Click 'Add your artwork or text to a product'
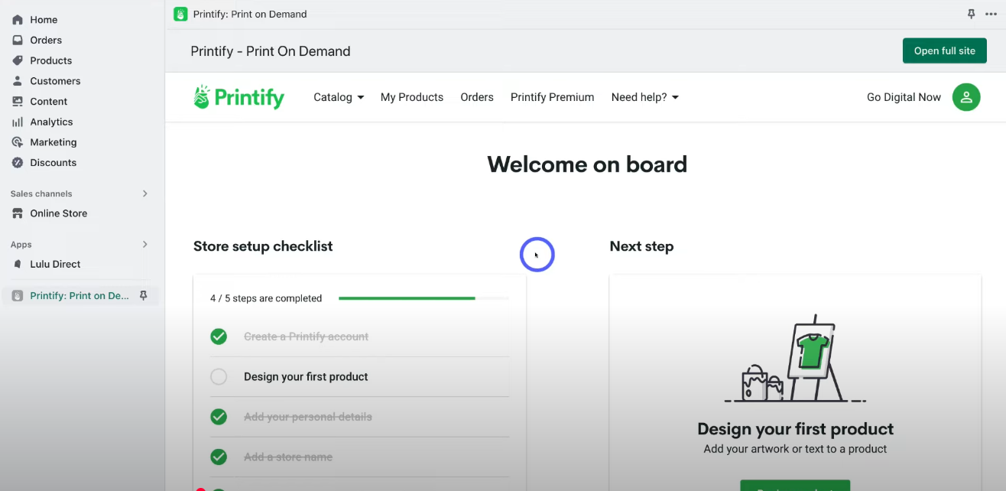This screenshot has height=491, width=1006. click(795, 449)
